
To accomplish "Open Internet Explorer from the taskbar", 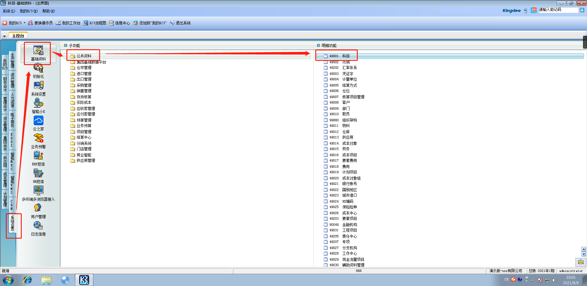I will point(28,280).
